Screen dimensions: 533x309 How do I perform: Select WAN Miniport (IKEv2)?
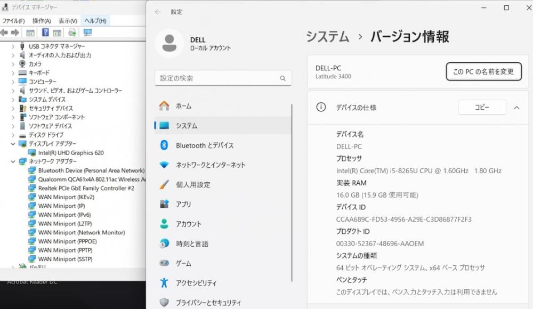point(66,197)
